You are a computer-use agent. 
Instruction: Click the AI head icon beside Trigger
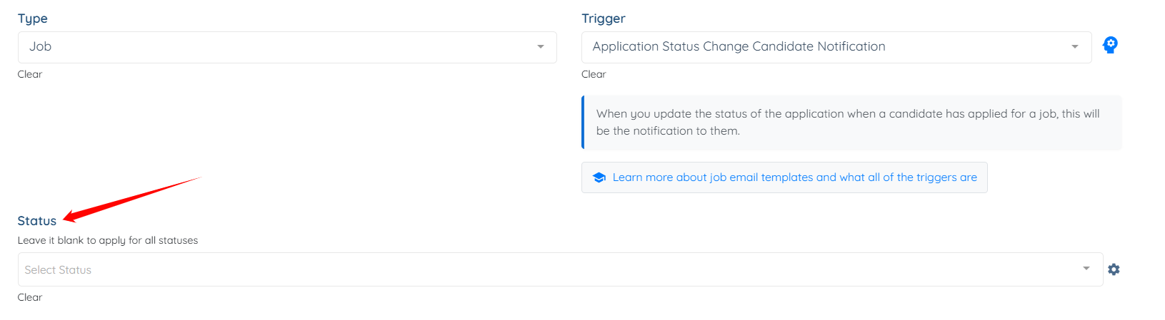(x=1110, y=45)
